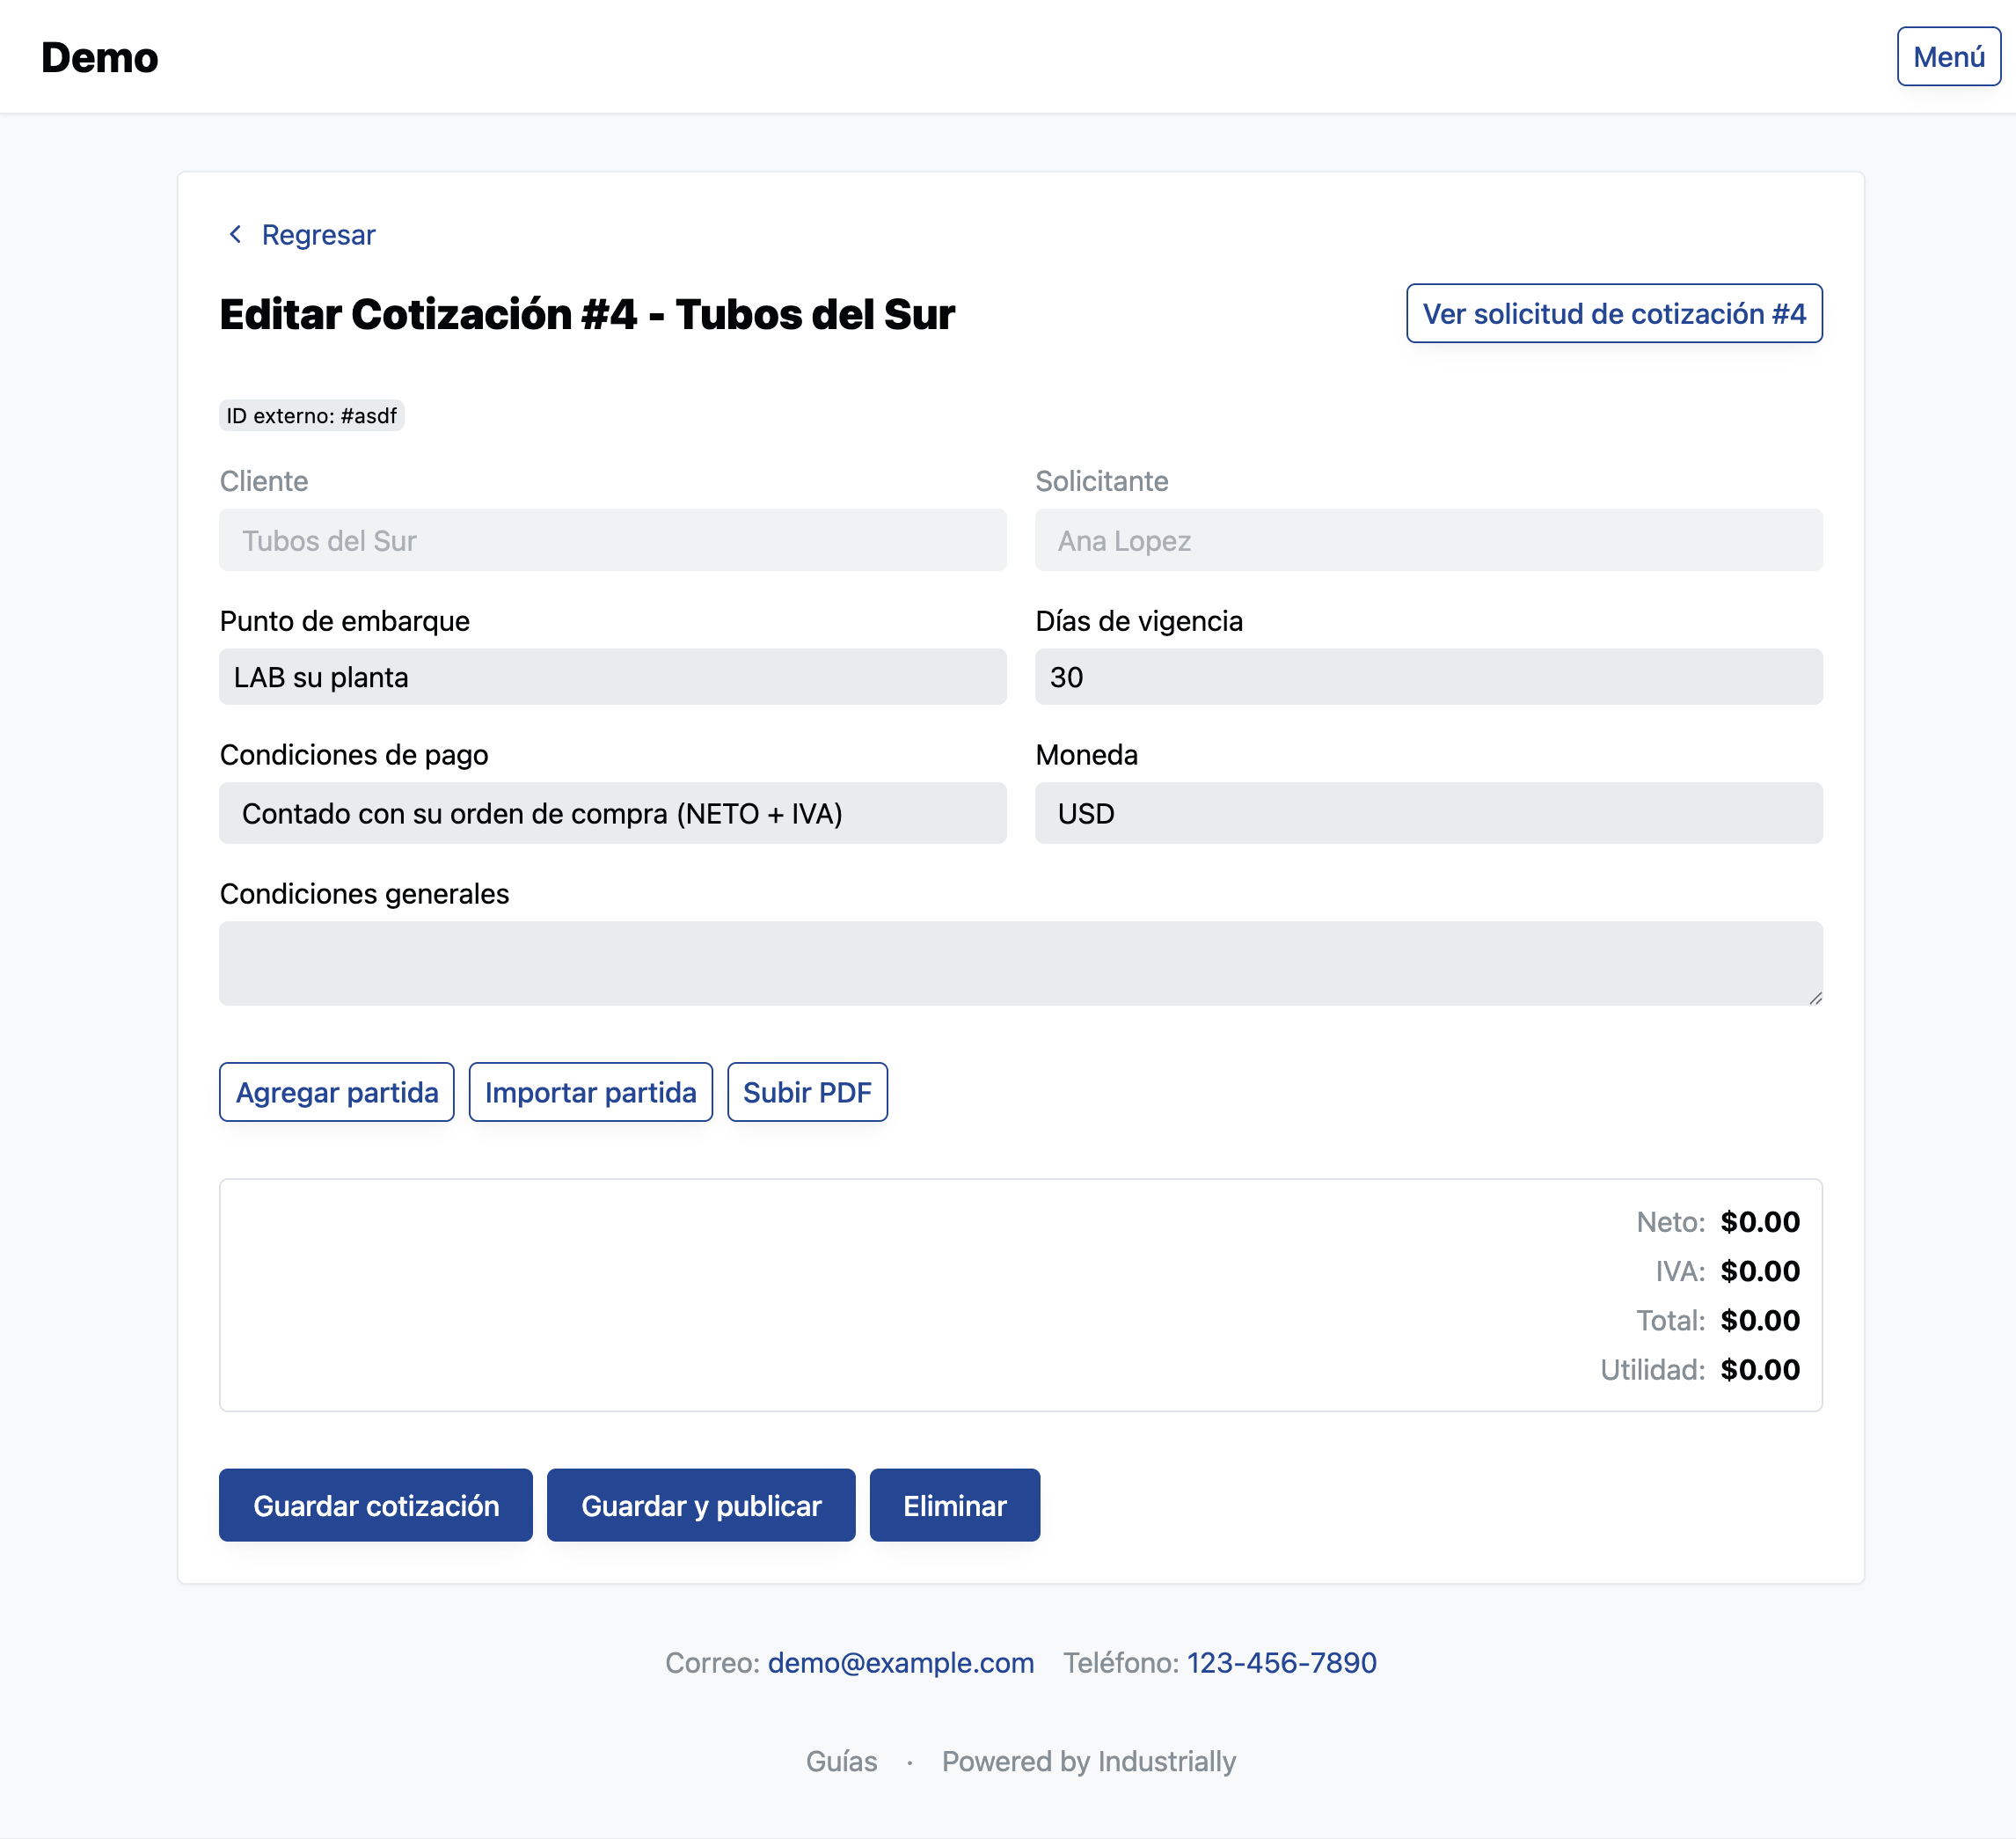
Task: Click the Regresar link
Action: pos(318,234)
